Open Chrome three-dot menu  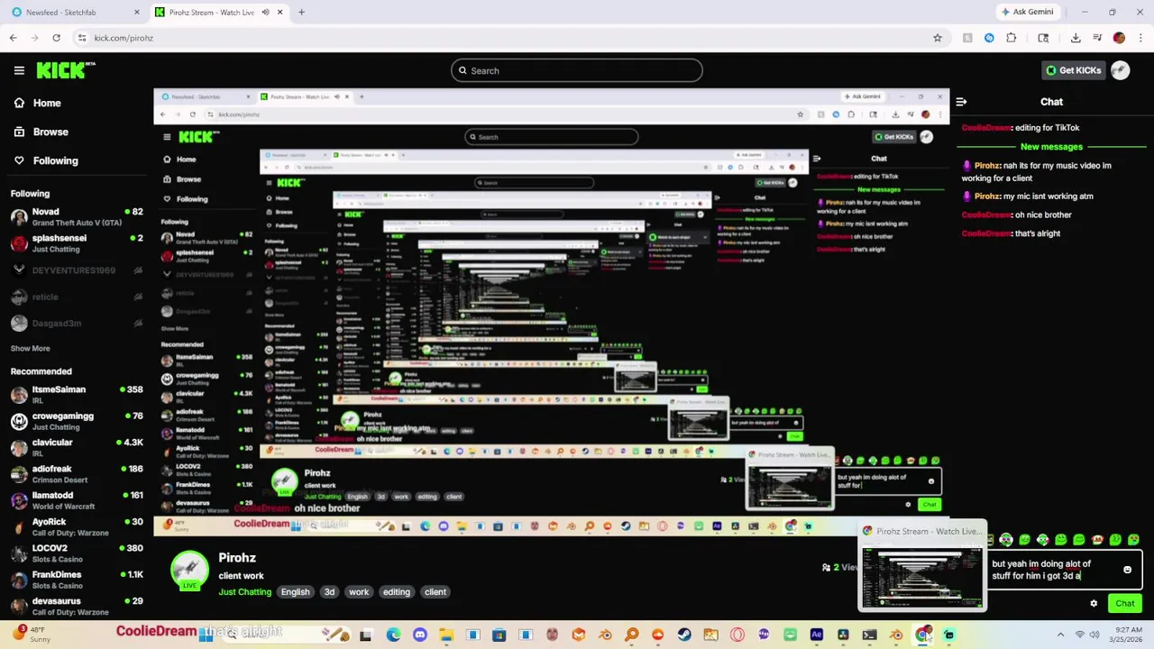click(x=1140, y=38)
